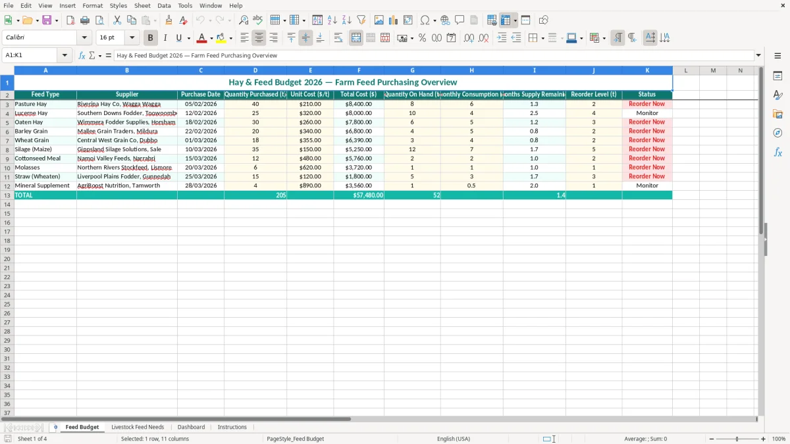Click Insert Image icon

(x=379, y=20)
